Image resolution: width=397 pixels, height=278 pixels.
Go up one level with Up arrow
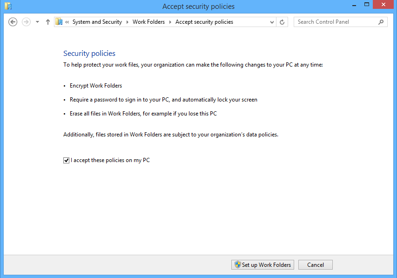tap(47, 22)
